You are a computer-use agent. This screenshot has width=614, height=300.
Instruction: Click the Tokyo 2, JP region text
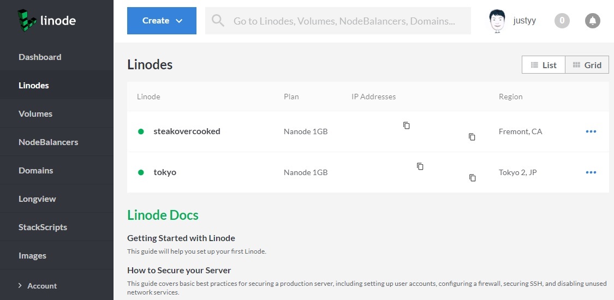point(518,172)
